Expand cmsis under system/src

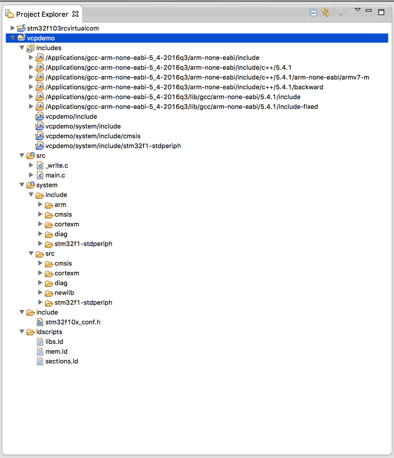[x=40, y=263]
